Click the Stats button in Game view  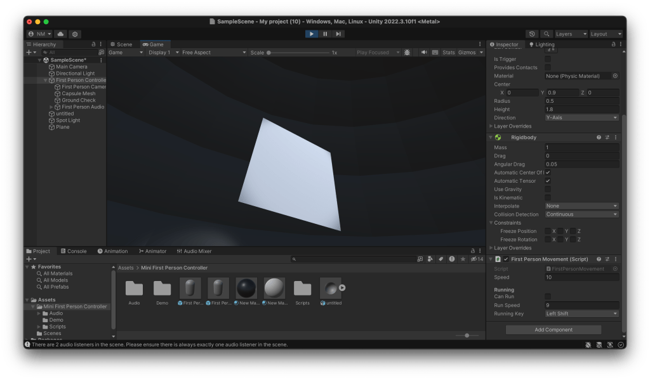point(449,53)
